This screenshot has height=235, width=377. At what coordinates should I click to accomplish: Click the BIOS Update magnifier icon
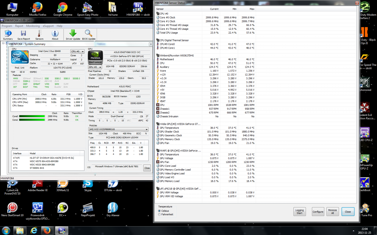click(x=89, y=35)
